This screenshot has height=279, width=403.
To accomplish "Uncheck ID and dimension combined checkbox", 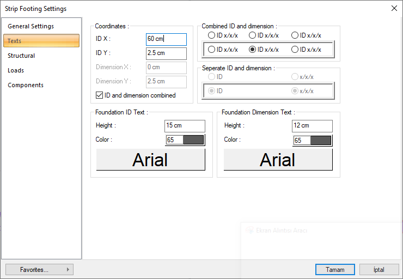I will (99, 95).
